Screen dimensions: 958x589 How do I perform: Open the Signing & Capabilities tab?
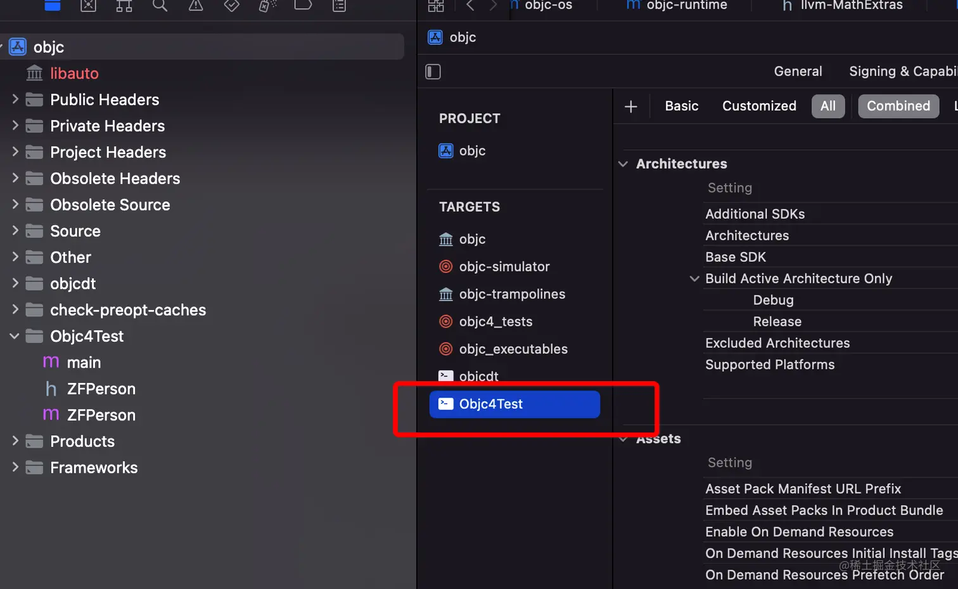903,72
